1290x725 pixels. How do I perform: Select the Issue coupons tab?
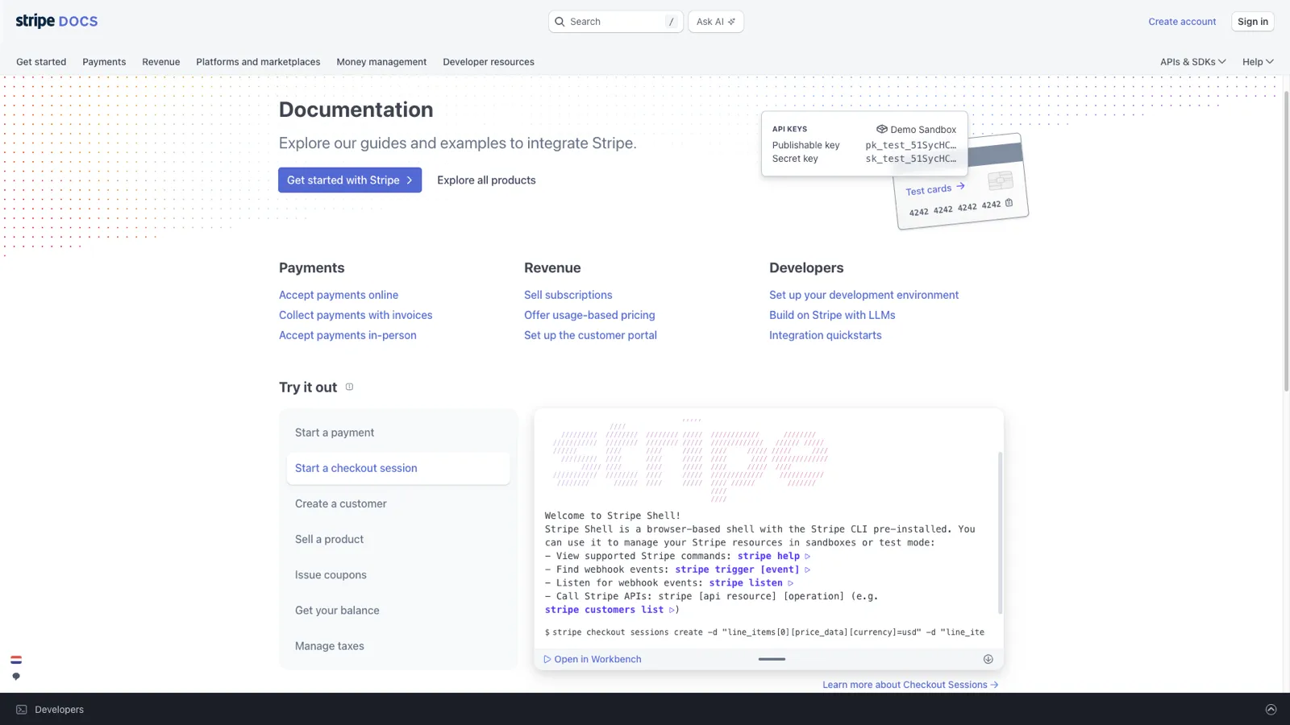(x=398, y=574)
